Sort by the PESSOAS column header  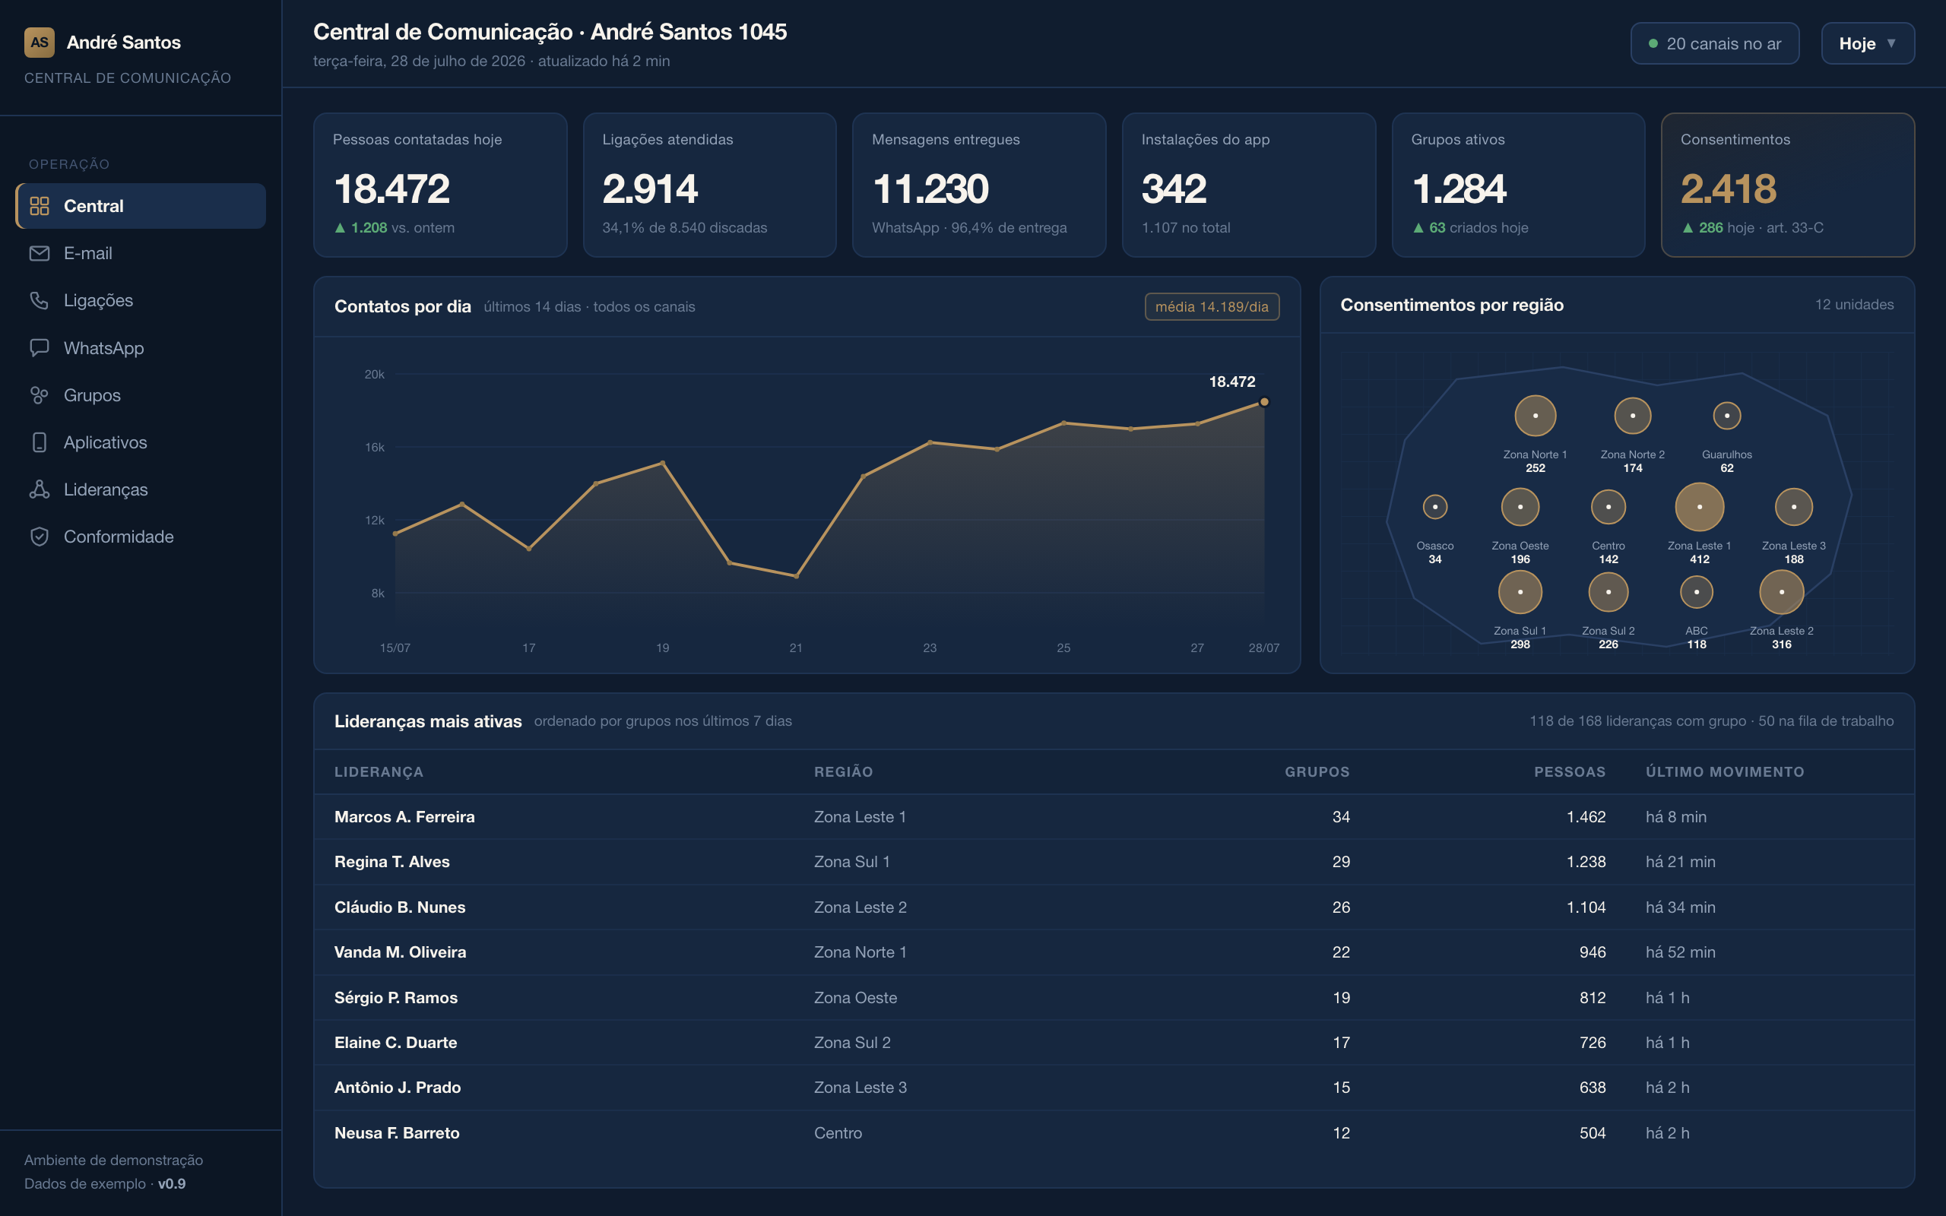[x=1570, y=772]
